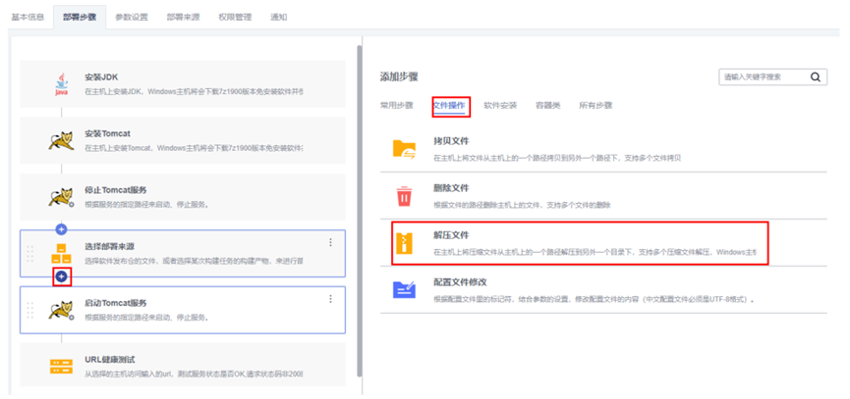This screenshot has width=850, height=399.
Task: Click the URL健康测试 description text
Action: click(194, 374)
